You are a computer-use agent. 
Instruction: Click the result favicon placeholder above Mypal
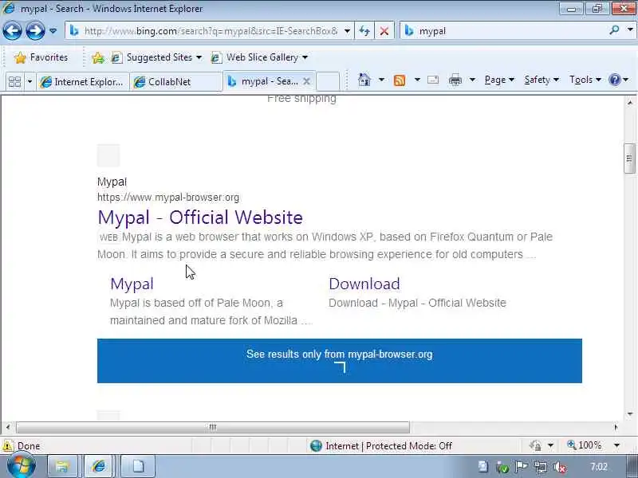108,155
